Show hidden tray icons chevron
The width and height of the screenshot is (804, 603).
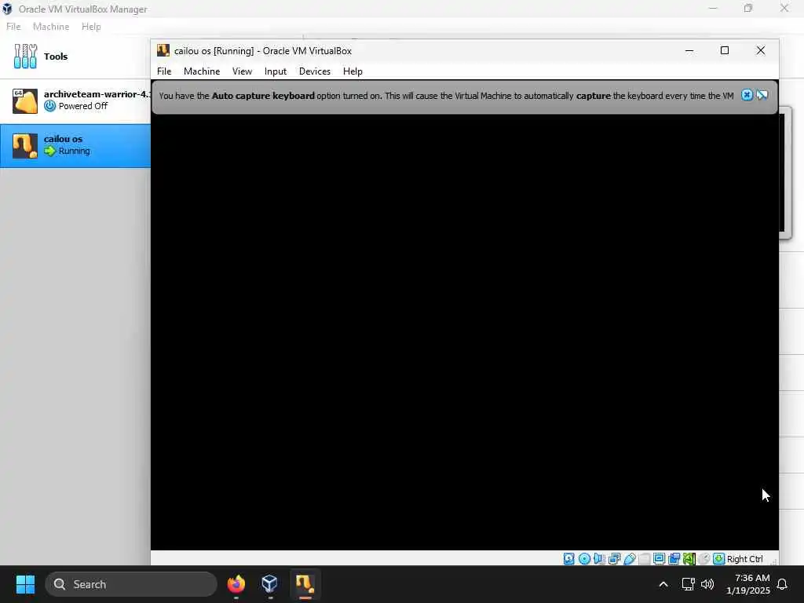click(x=663, y=584)
